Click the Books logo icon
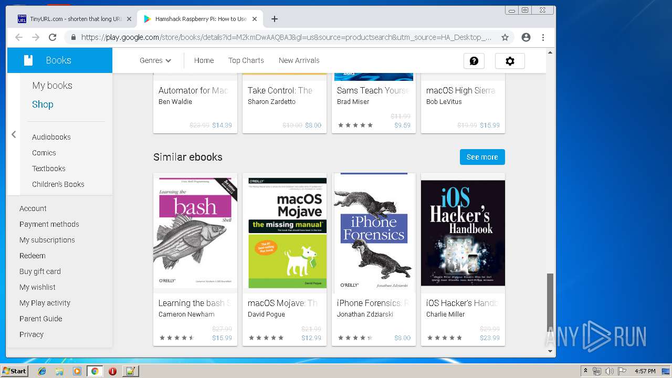 [x=28, y=60]
